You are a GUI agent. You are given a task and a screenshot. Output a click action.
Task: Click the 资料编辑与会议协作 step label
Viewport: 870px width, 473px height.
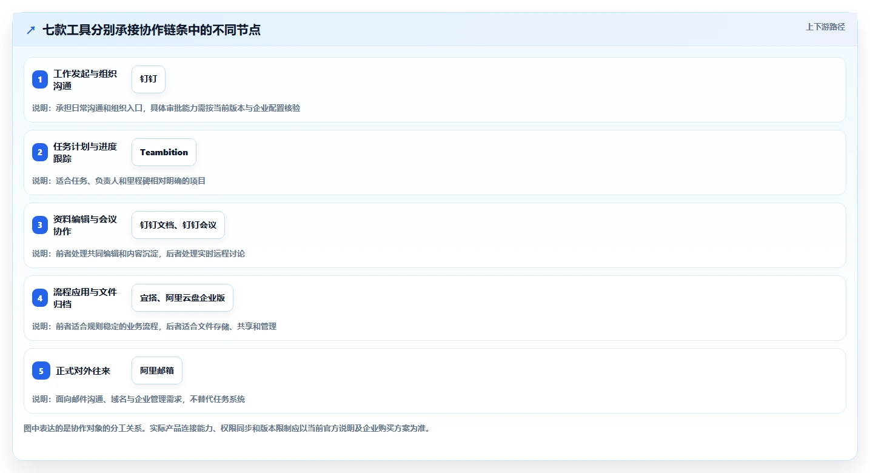[x=85, y=225]
